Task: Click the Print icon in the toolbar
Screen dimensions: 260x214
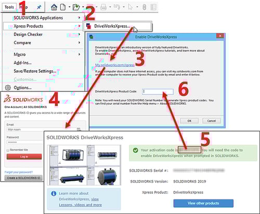Action: click(103, 7)
